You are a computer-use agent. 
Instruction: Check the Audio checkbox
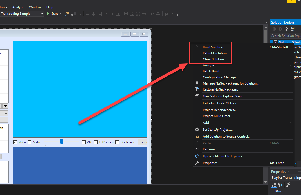coord(29,142)
